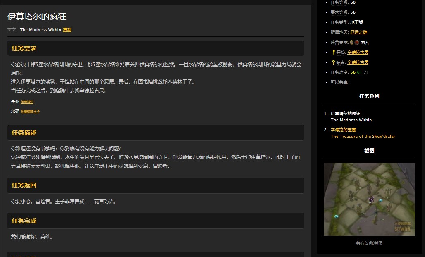425x257 pixels.
Task: Click the Alliance faction shield icon
Action: (x=352, y=42)
